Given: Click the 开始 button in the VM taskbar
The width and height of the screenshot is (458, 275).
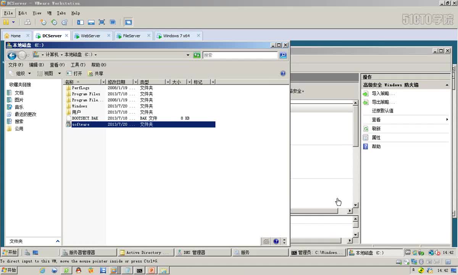Looking at the screenshot, I should (x=10, y=252).
